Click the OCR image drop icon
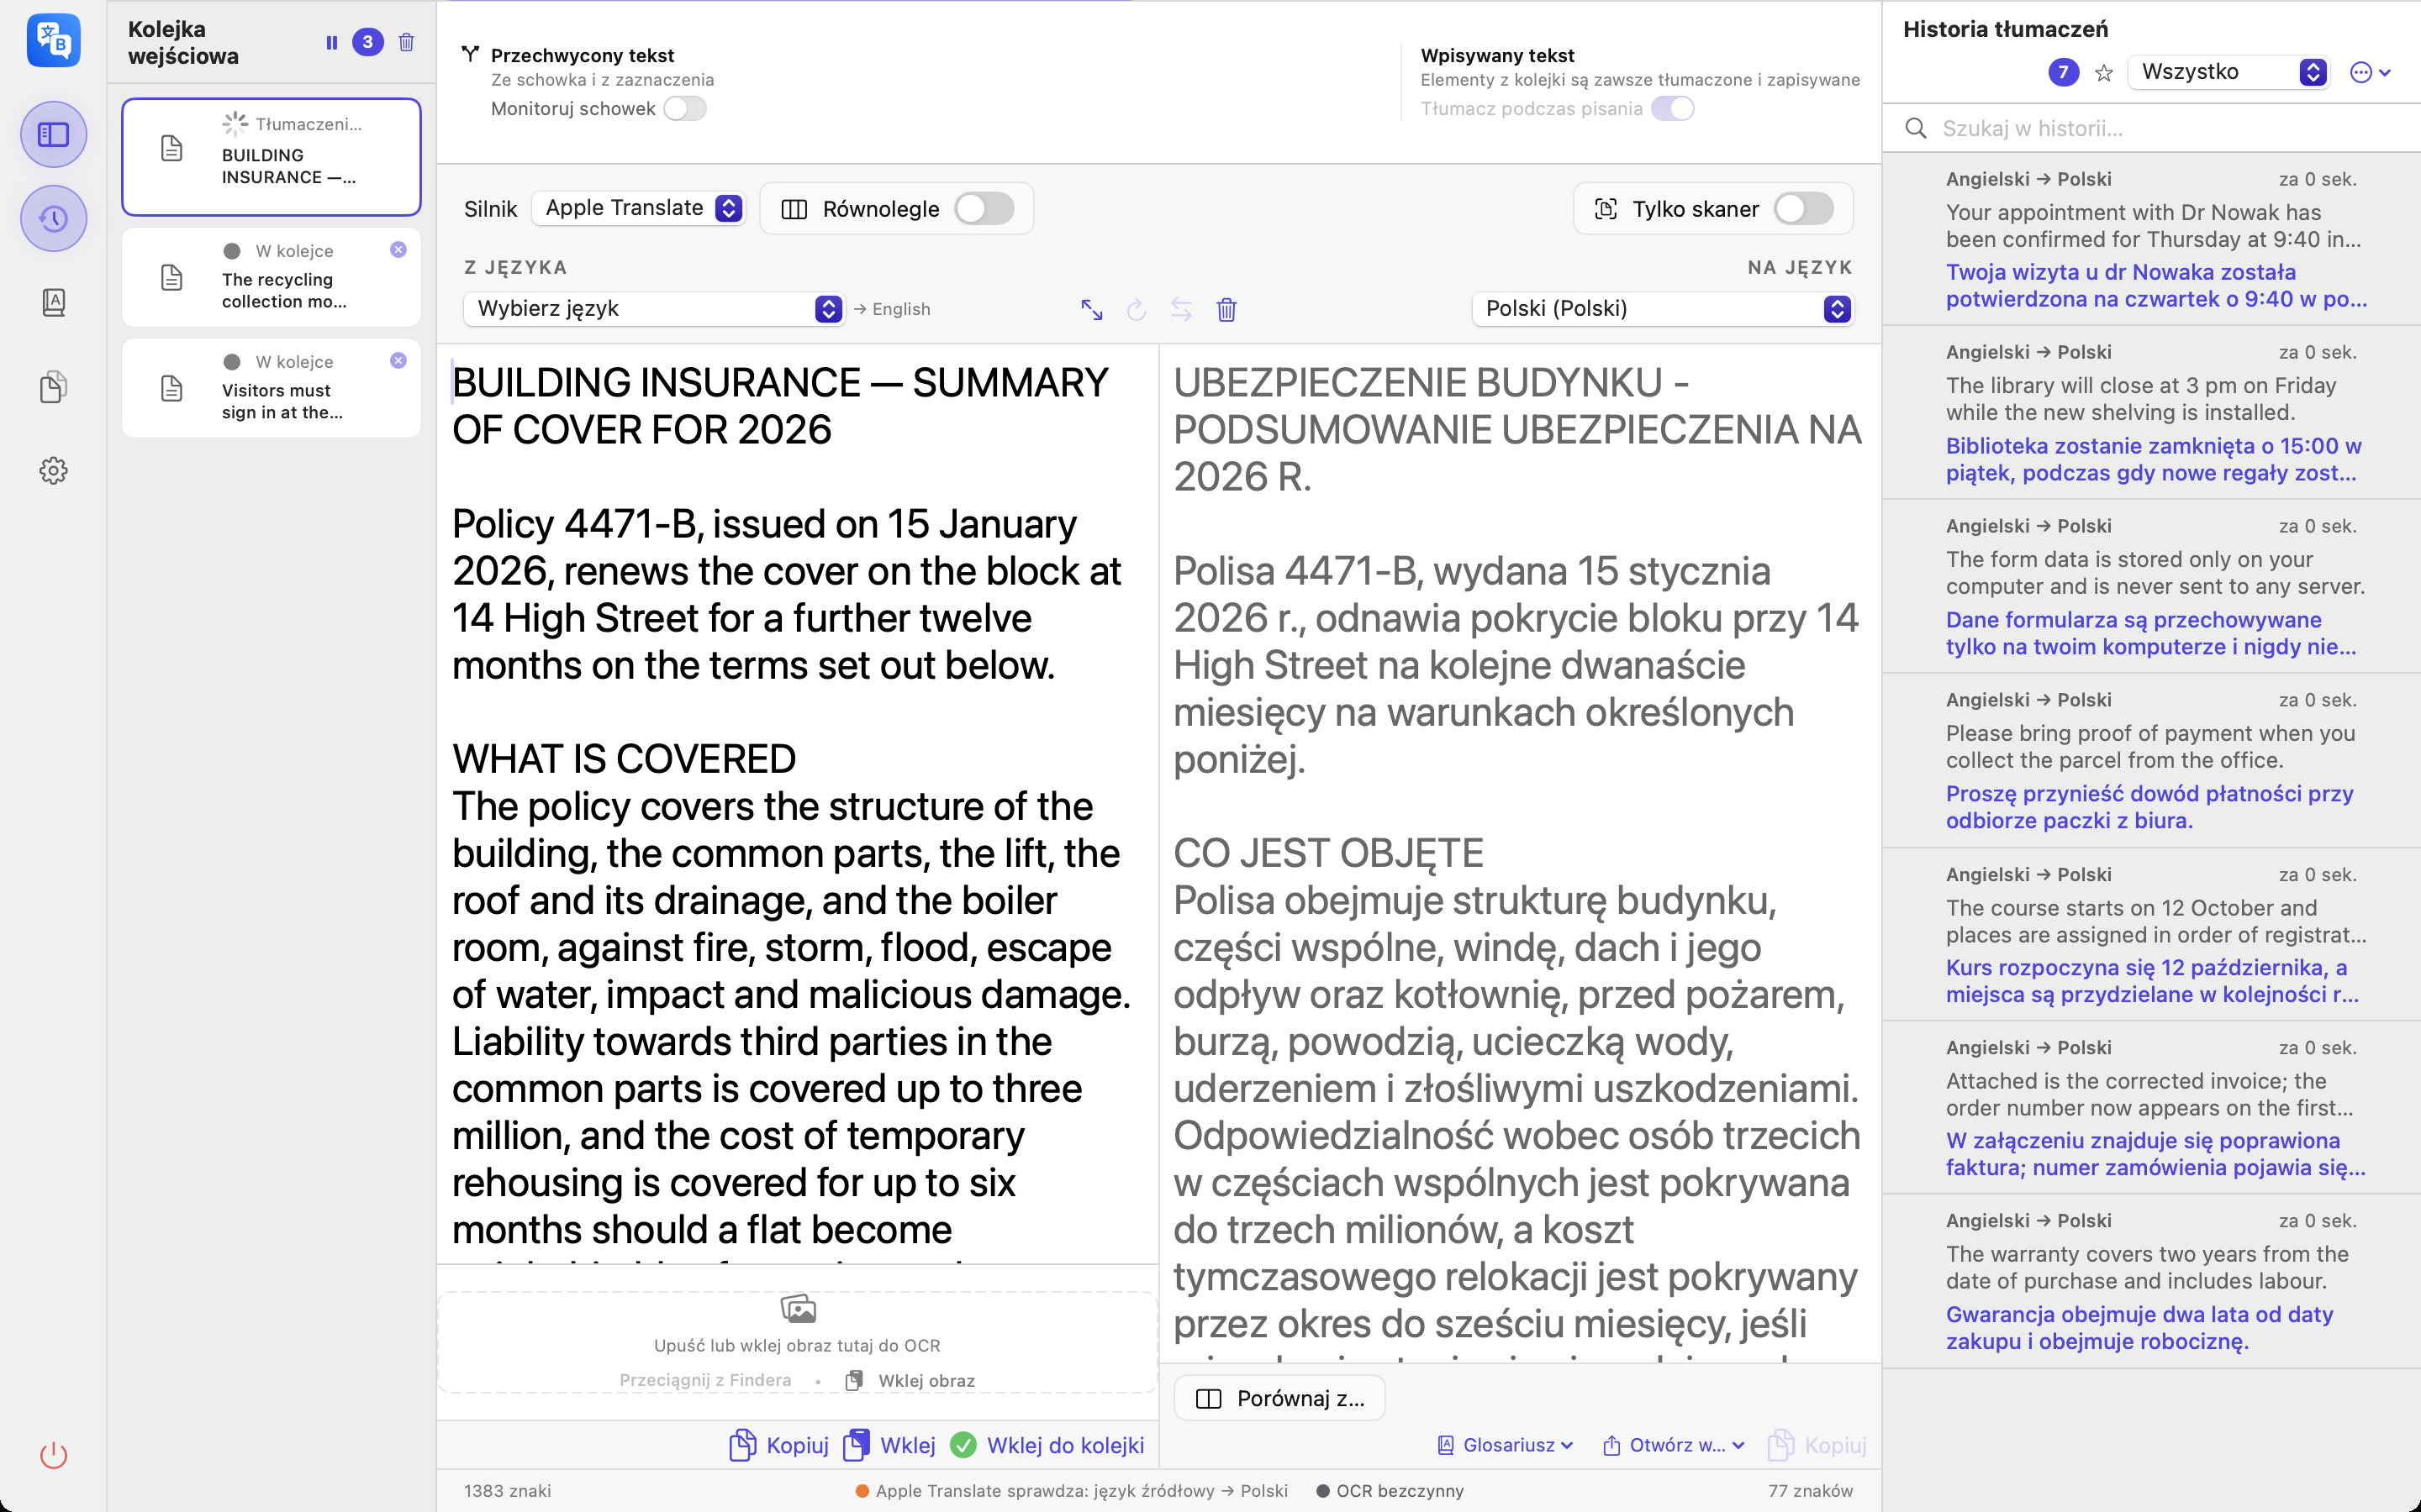 click(799, 1308)
